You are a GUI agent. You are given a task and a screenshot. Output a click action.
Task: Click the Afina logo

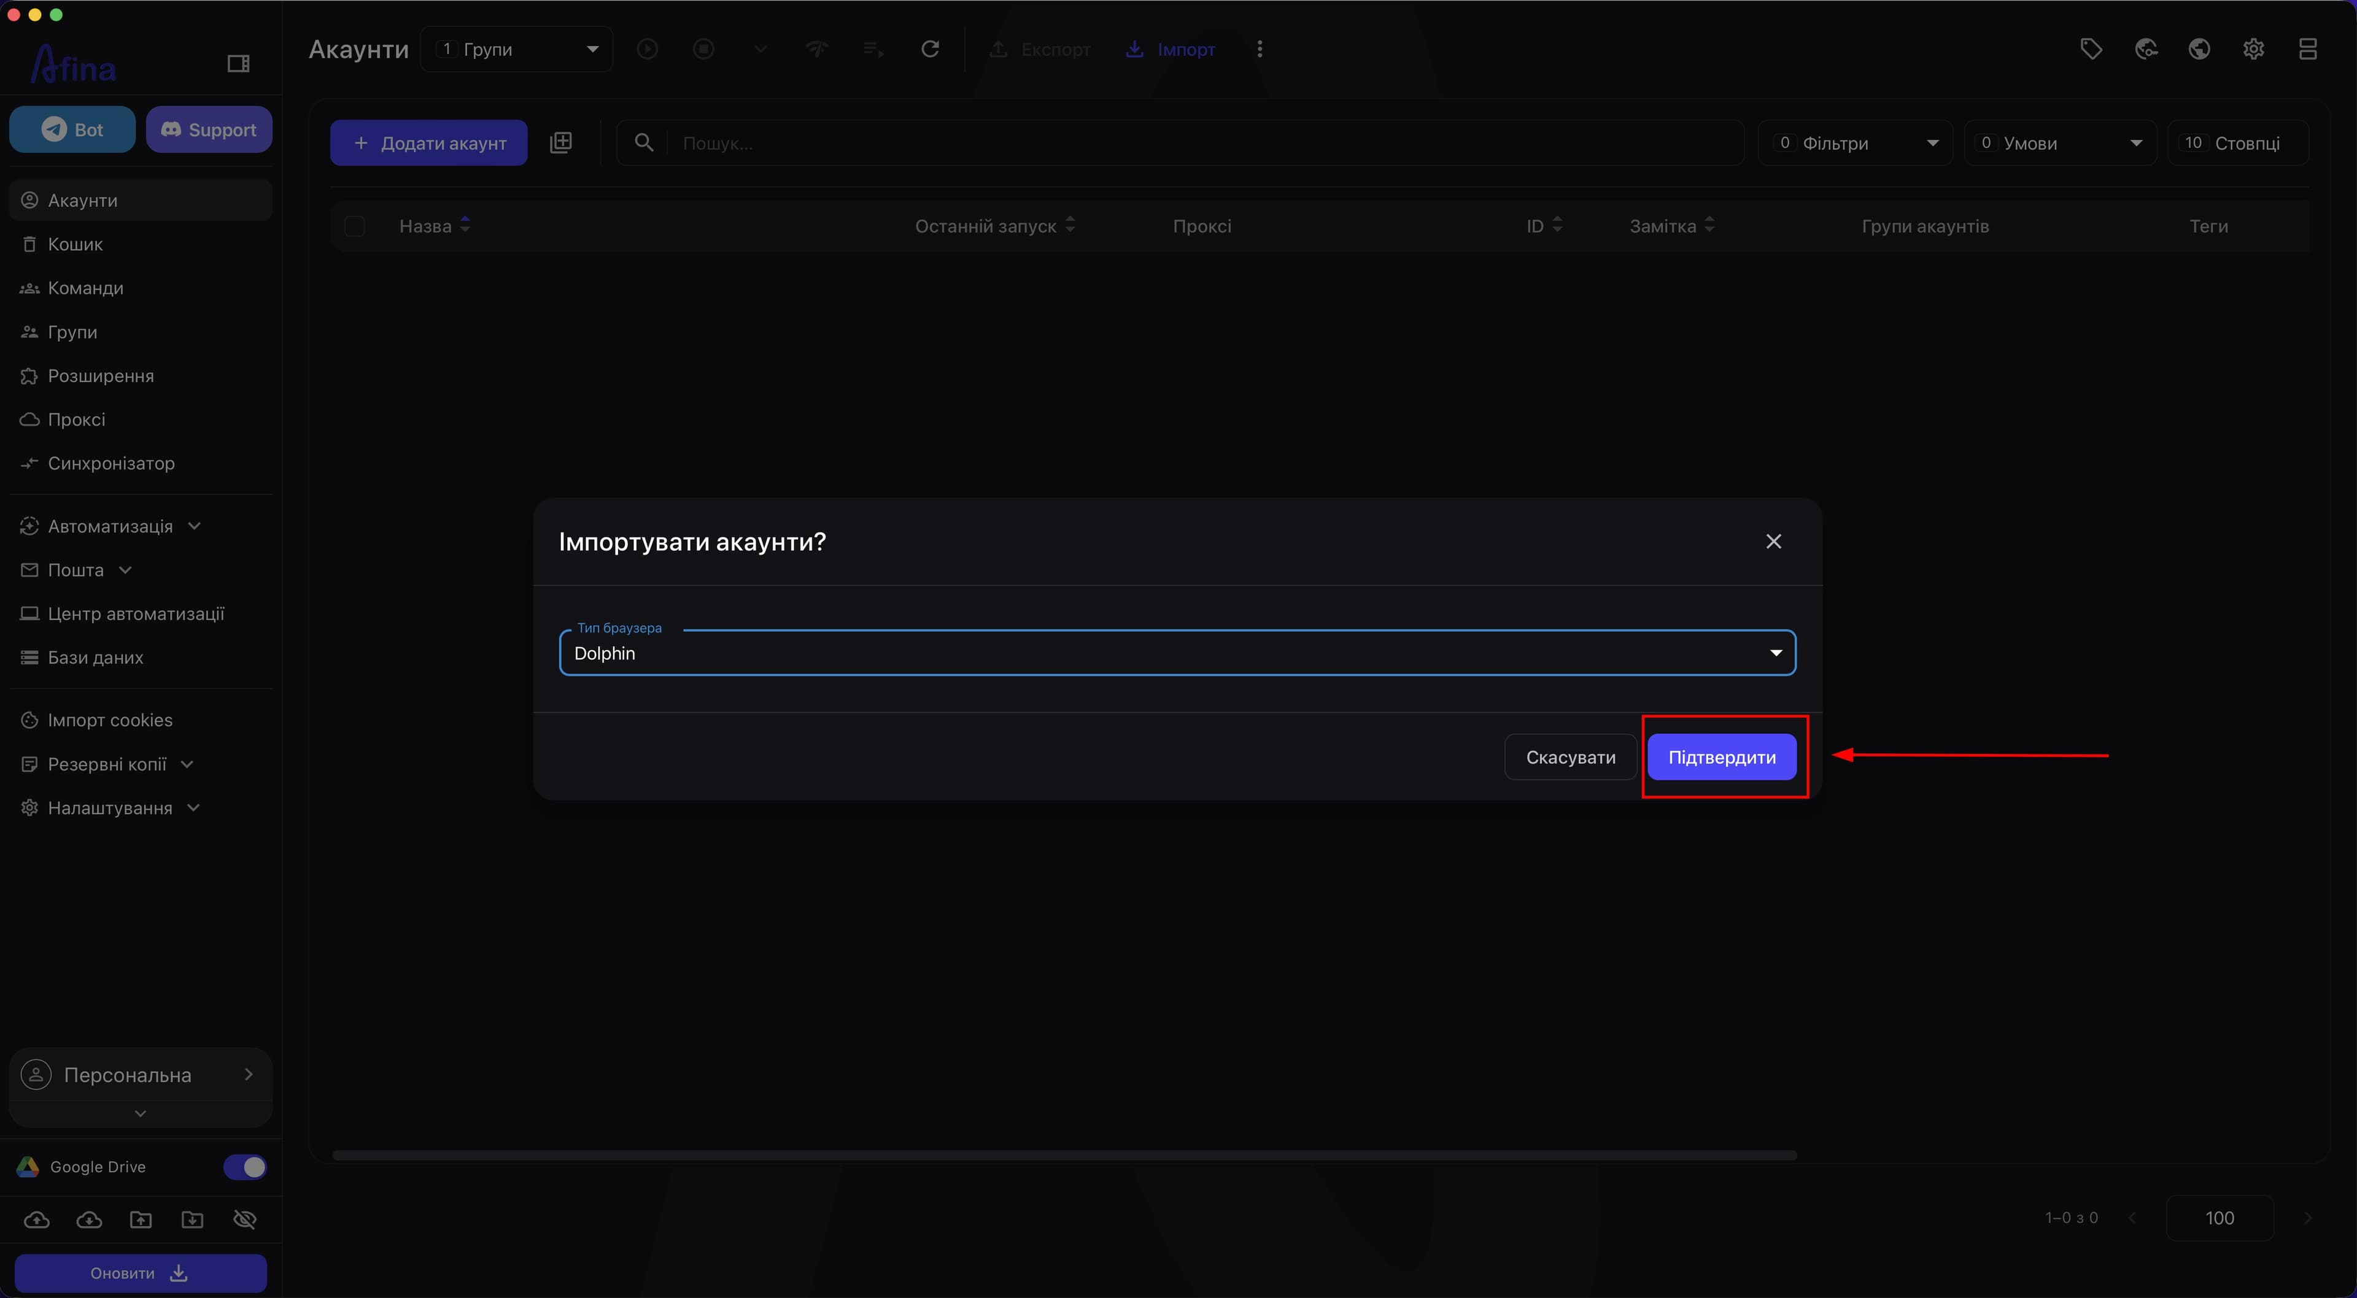coord(73,64)
